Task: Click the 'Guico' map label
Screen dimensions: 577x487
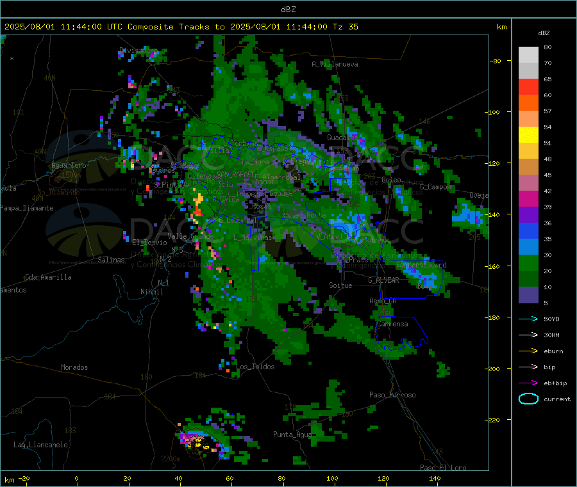Action: (x=391, y=180)
